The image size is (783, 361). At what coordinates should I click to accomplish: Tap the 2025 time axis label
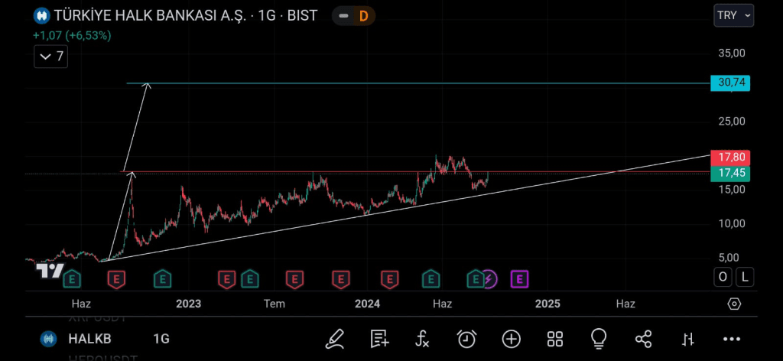547,304
